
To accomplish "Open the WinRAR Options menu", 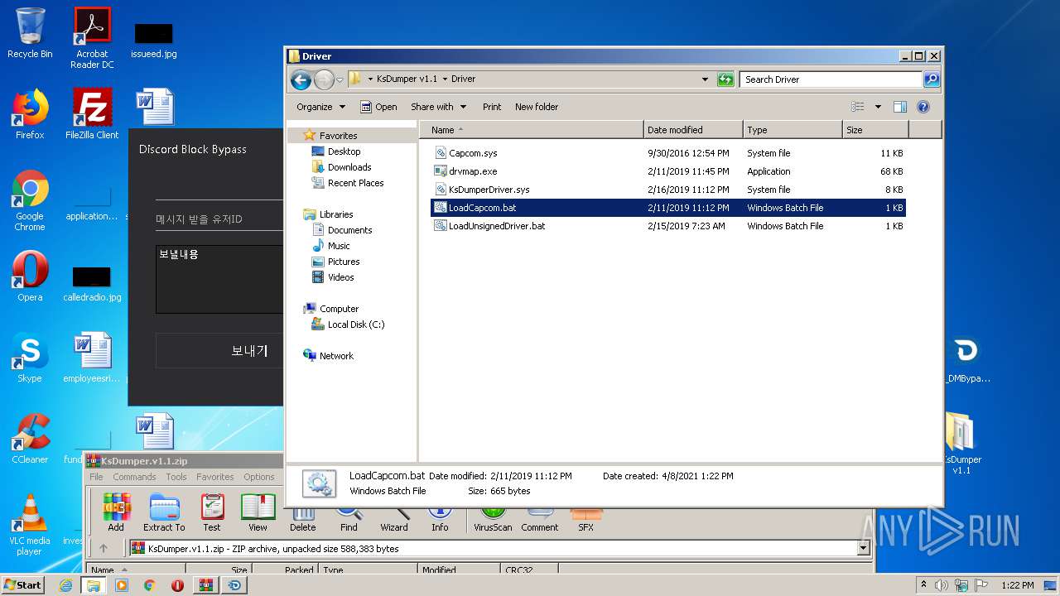I will (x=259, y=477).
